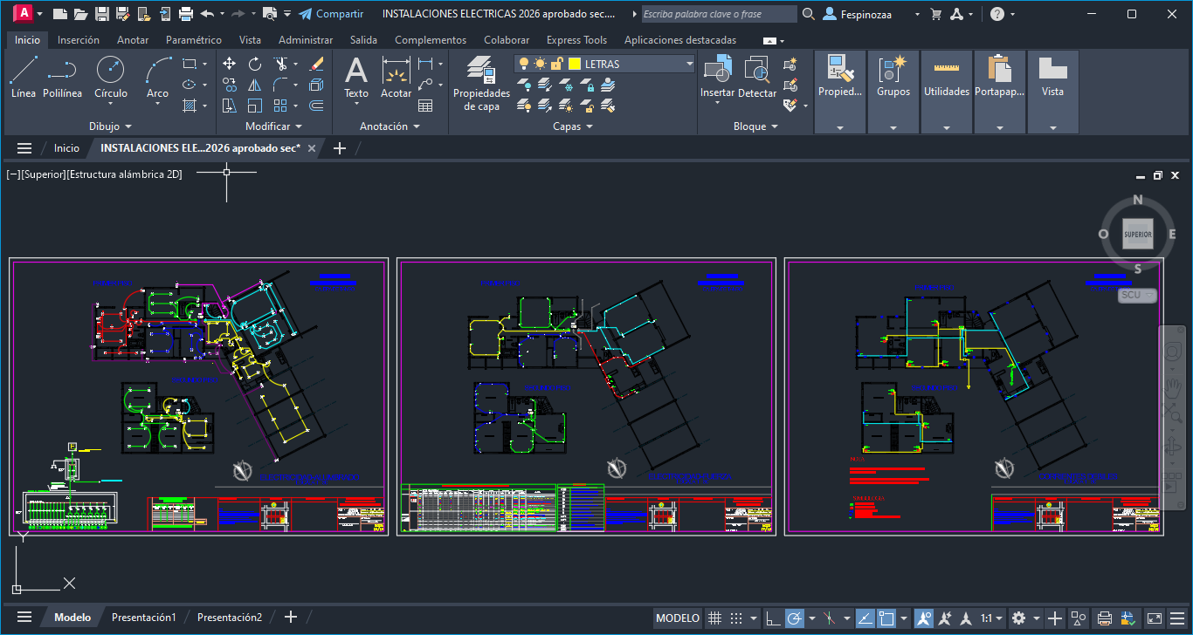Open Propiedades de capa manager

[x=481, y=83]
